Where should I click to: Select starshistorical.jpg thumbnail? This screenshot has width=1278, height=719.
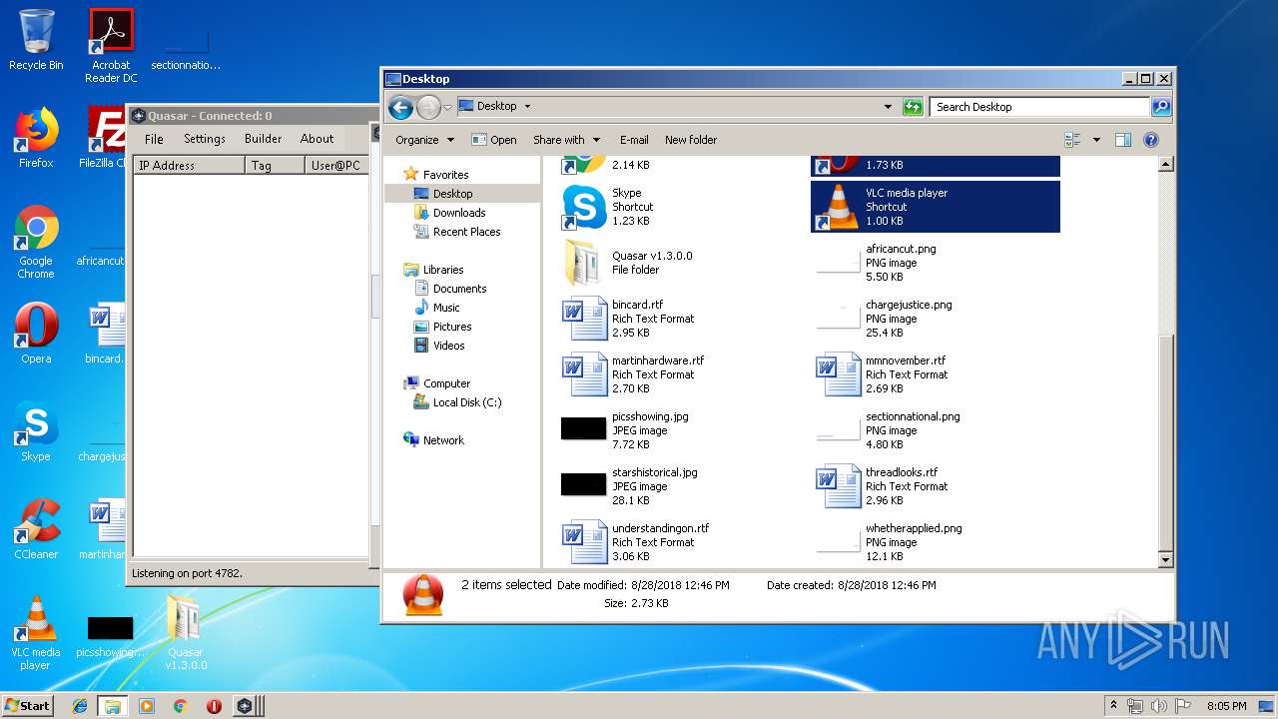(x=584, y=485)
